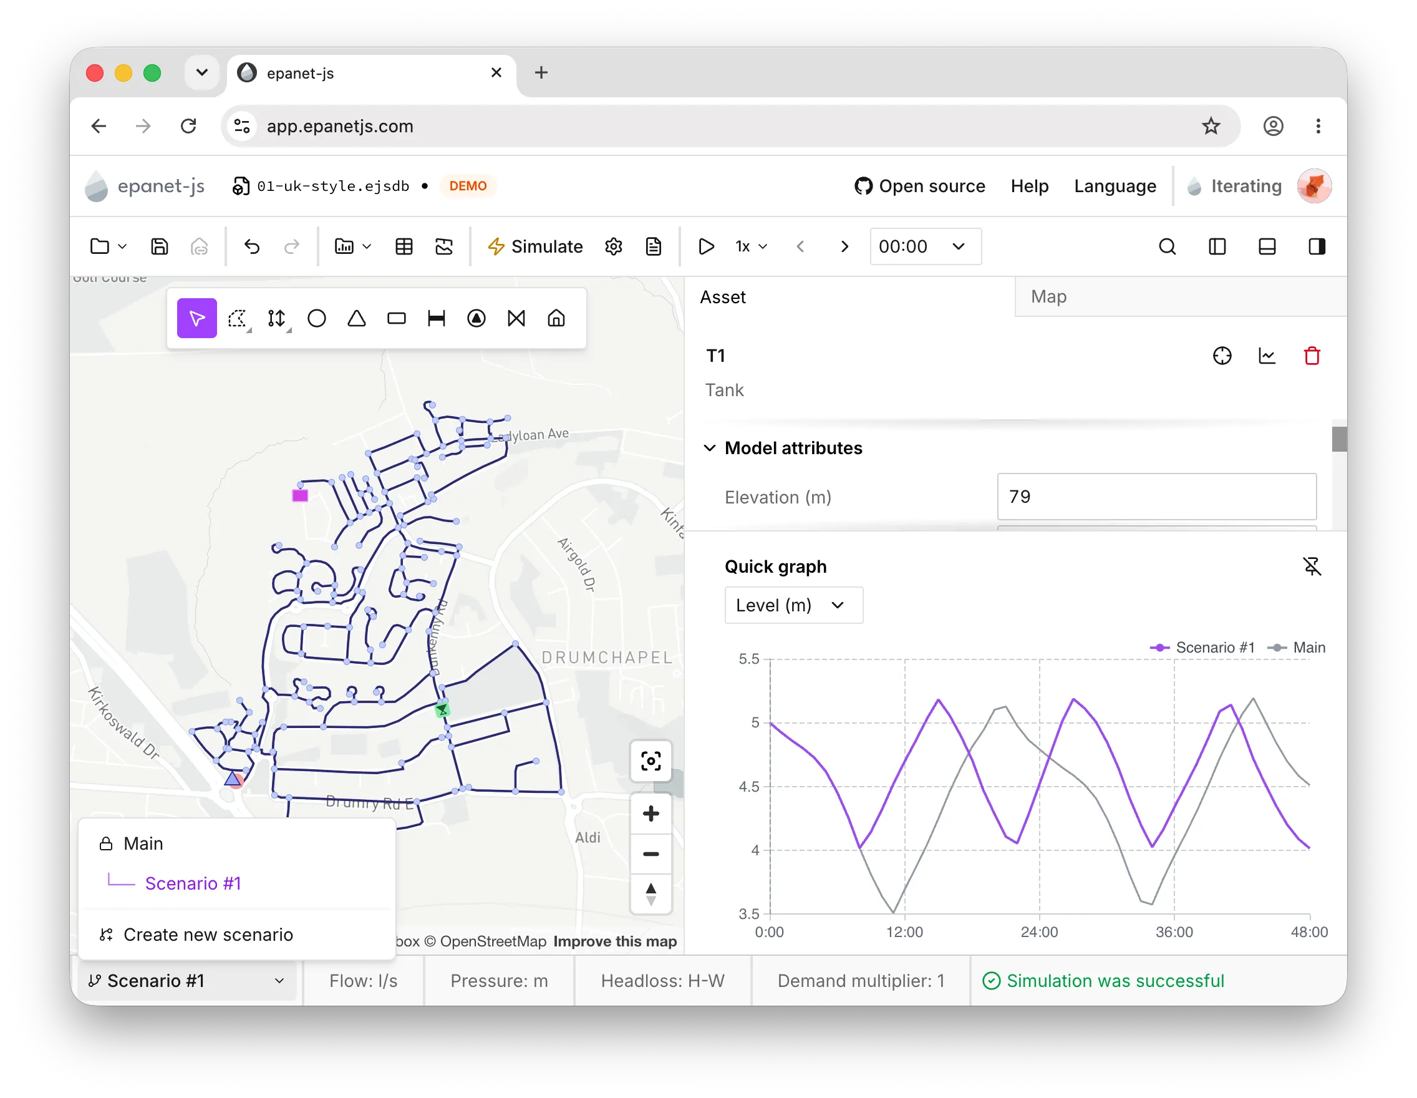
Task: Click the Simulate button
Action: pyautogui.click(x=535, y=246)
